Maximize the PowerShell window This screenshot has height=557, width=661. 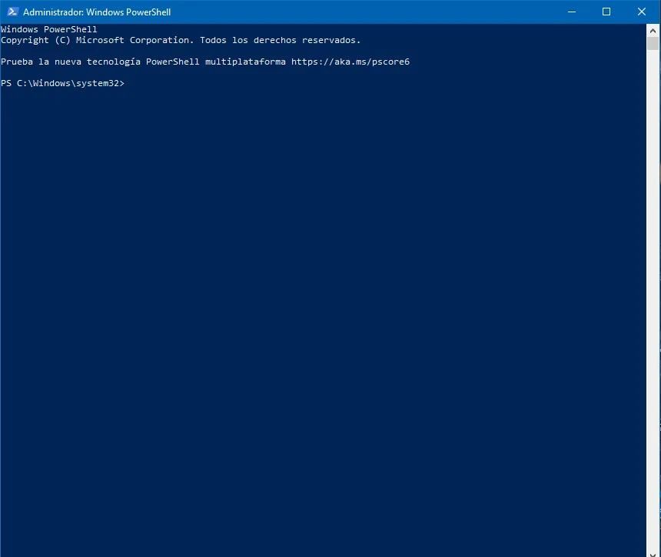606,12
